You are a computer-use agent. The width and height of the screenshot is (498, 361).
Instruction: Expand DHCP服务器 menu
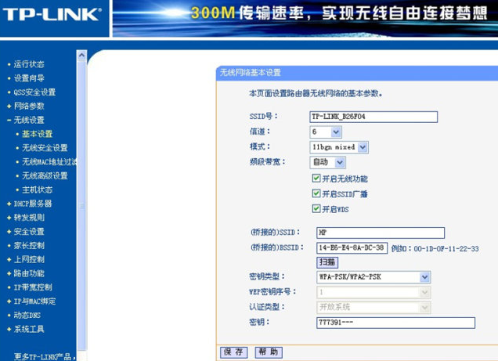coord(33,204)
